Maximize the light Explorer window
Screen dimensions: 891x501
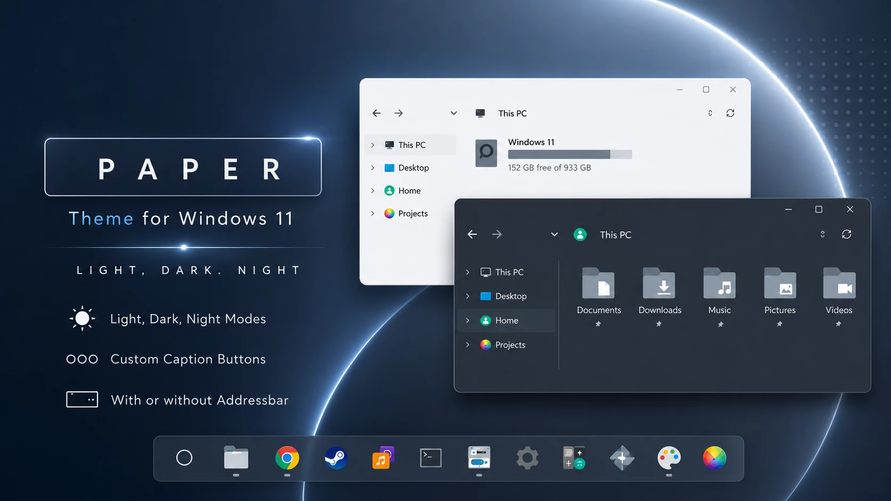click(706, 89)
